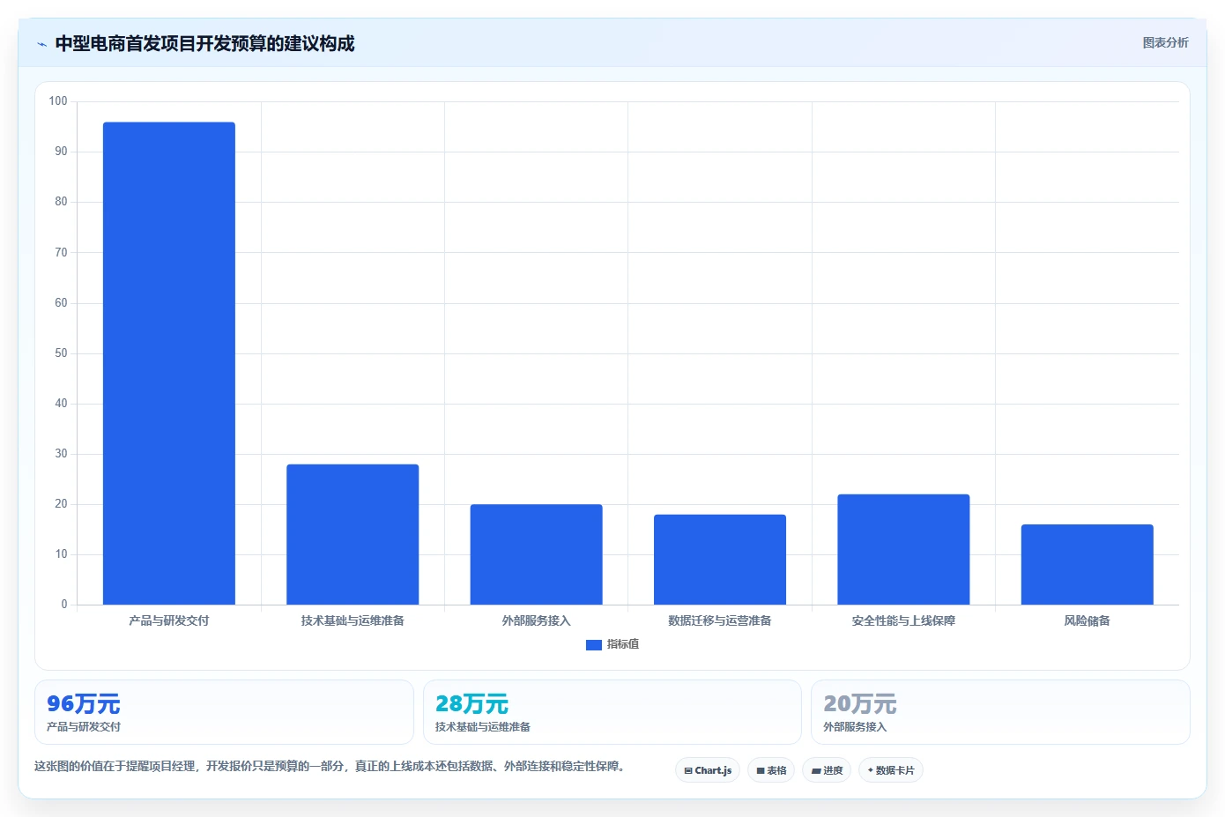
Task: Click the 数据迁移与运营准备 x-axis label
Action: tap(720, 620)
